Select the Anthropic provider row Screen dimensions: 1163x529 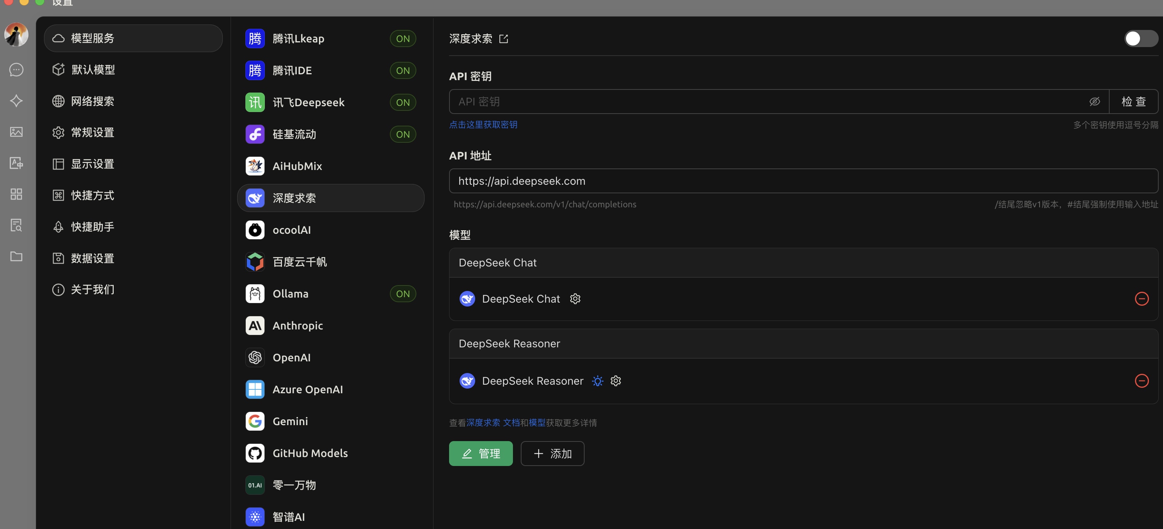(331, 326)
